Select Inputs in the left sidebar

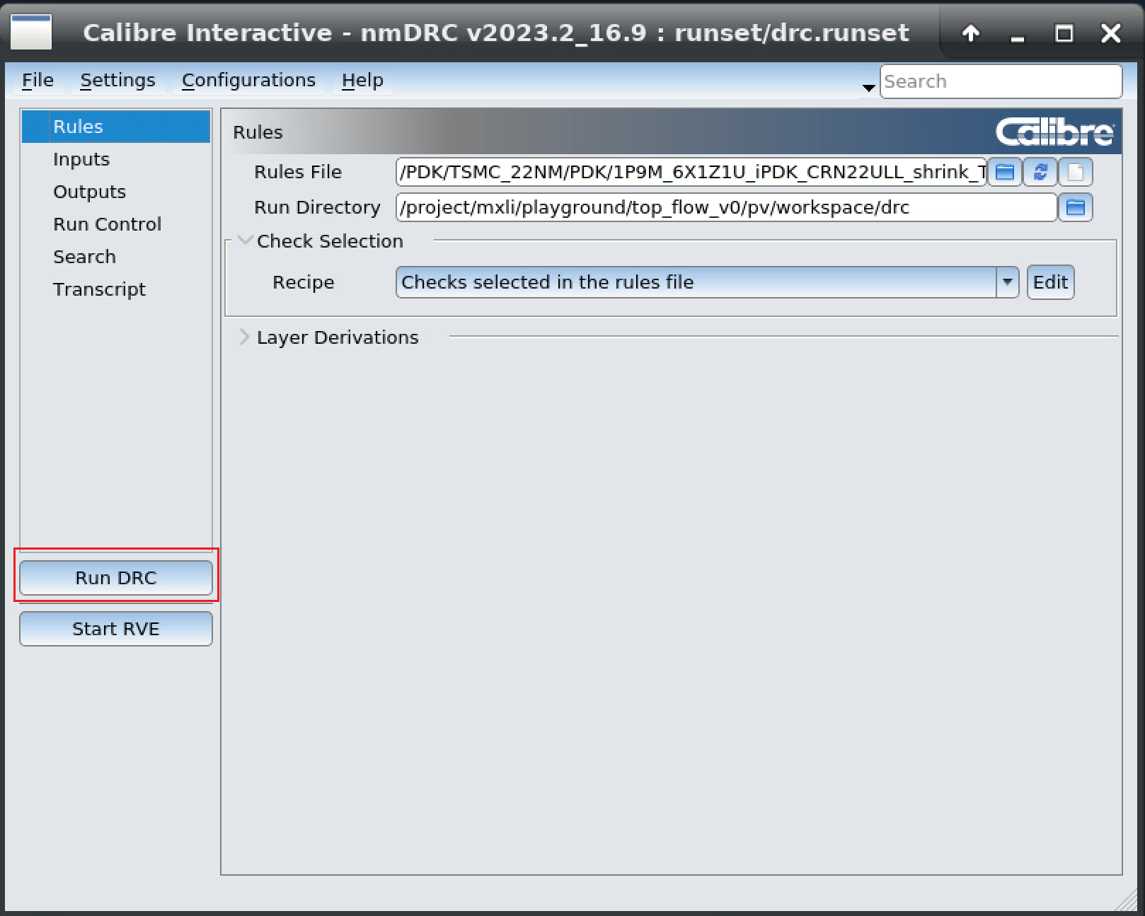pos(81,159)
